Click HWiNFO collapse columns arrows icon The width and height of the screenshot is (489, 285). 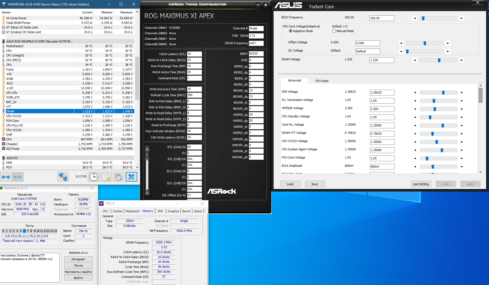tap(18, 177)
